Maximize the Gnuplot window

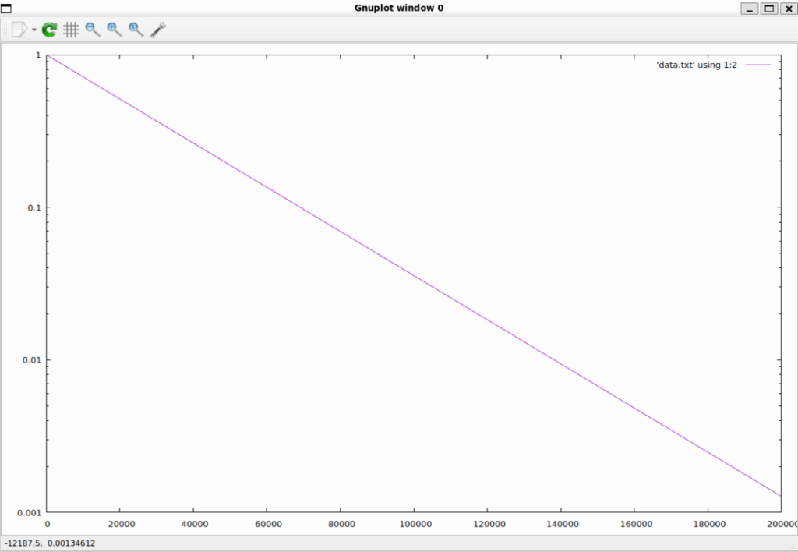coord(769,8)
